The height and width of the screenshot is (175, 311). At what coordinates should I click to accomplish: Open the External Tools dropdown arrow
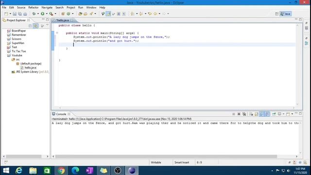(x=55, y=14)
